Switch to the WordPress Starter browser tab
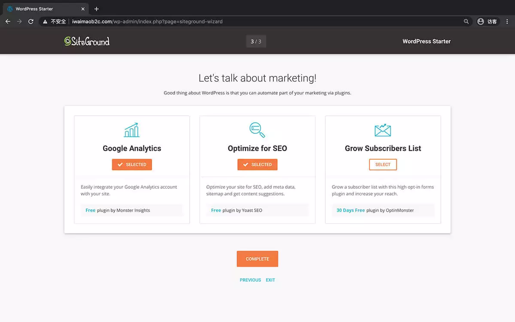 click(x=43, y=8)
